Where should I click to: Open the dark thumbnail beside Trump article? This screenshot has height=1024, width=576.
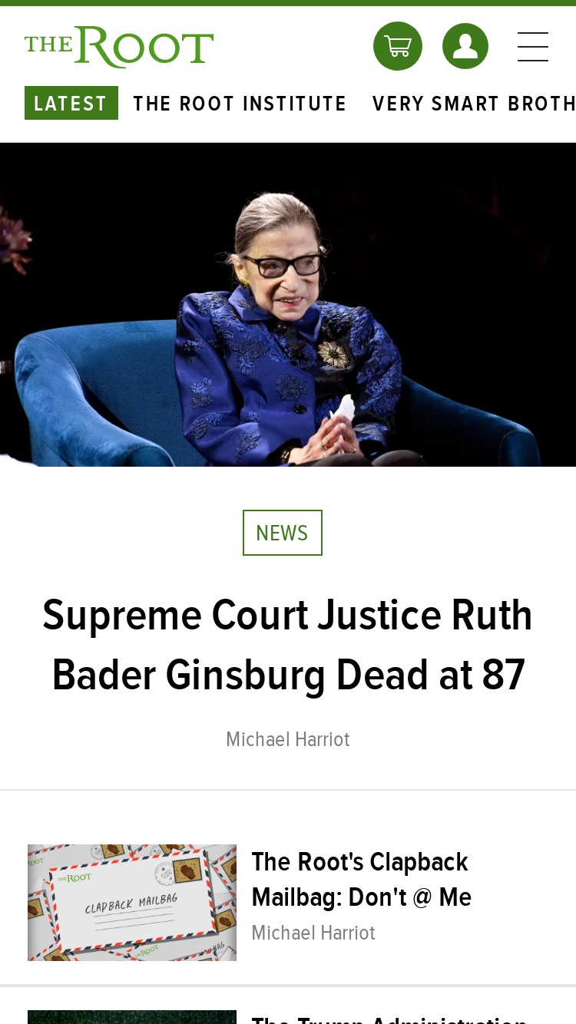[x=132, y=1017]
